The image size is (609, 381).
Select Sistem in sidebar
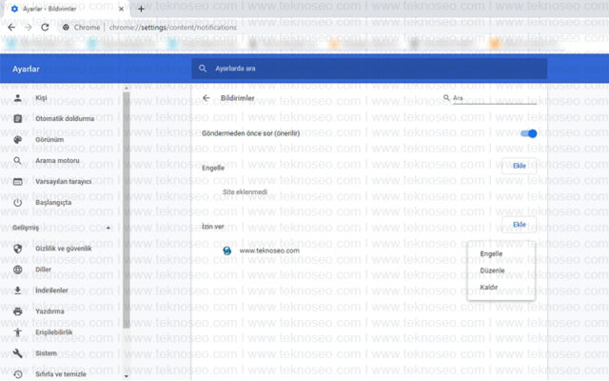[x=47, y=353]
